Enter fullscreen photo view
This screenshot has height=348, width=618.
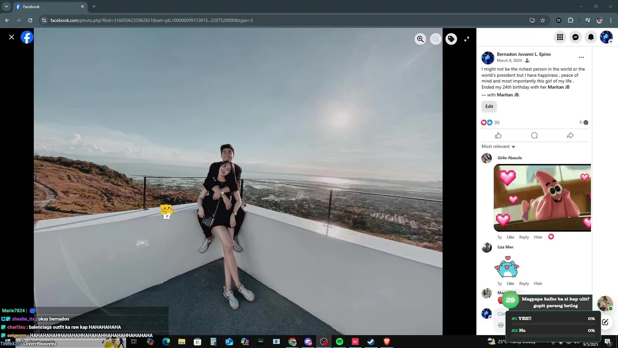coord(467,39)
